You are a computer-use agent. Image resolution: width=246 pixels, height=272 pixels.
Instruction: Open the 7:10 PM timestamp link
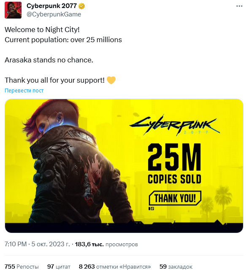(16, 244)
